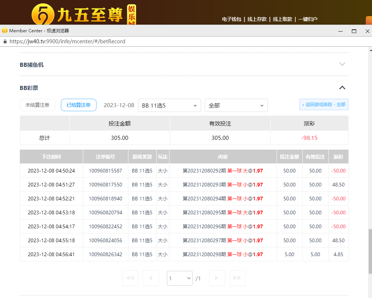Screen dimensions: 372x298
Task: Click the 娱乐城 red badge next to logo
Action: 131,15
